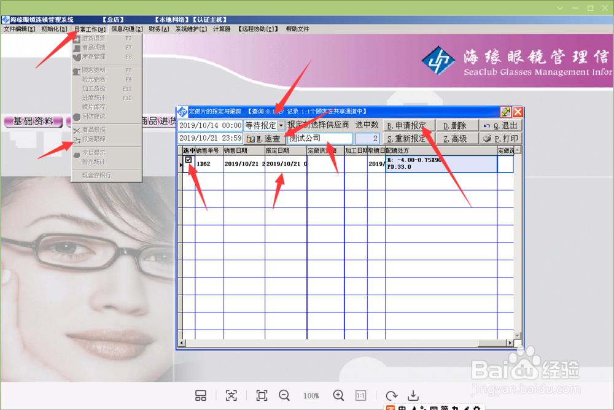Choose 商品报损 in the dropdown menu

(106, 130)
